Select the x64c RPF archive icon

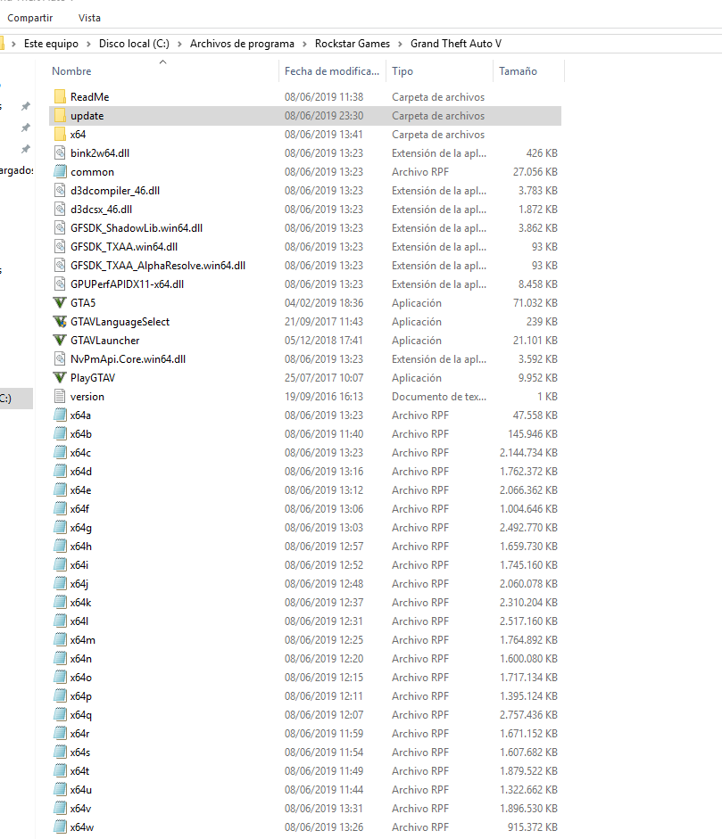tap(60, 453)
